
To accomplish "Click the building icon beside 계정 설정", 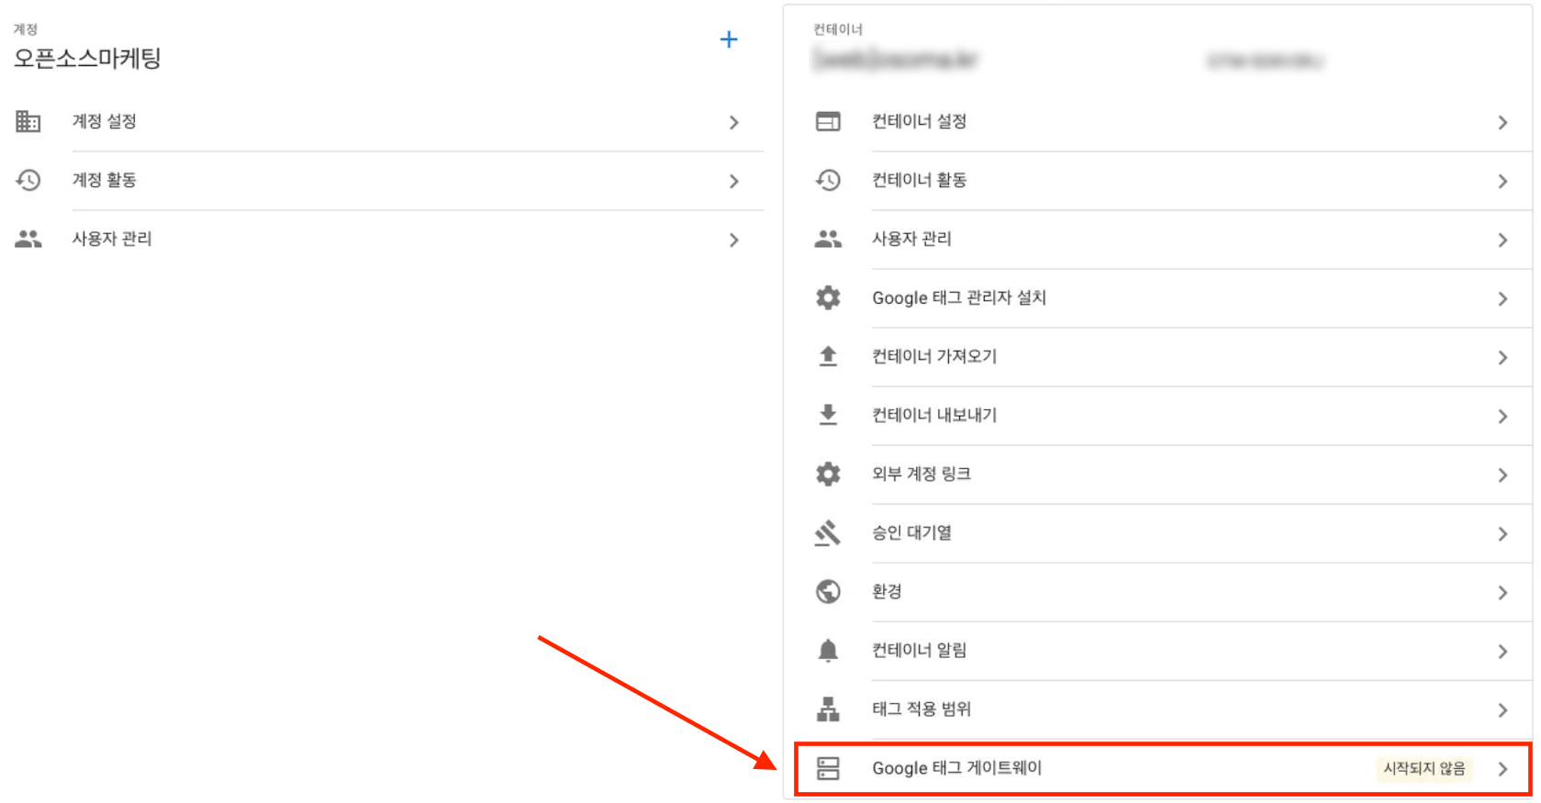I will 28,121.
